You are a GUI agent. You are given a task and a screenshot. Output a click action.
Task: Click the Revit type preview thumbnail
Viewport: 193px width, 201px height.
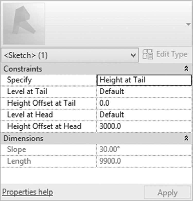pos(24,24)
